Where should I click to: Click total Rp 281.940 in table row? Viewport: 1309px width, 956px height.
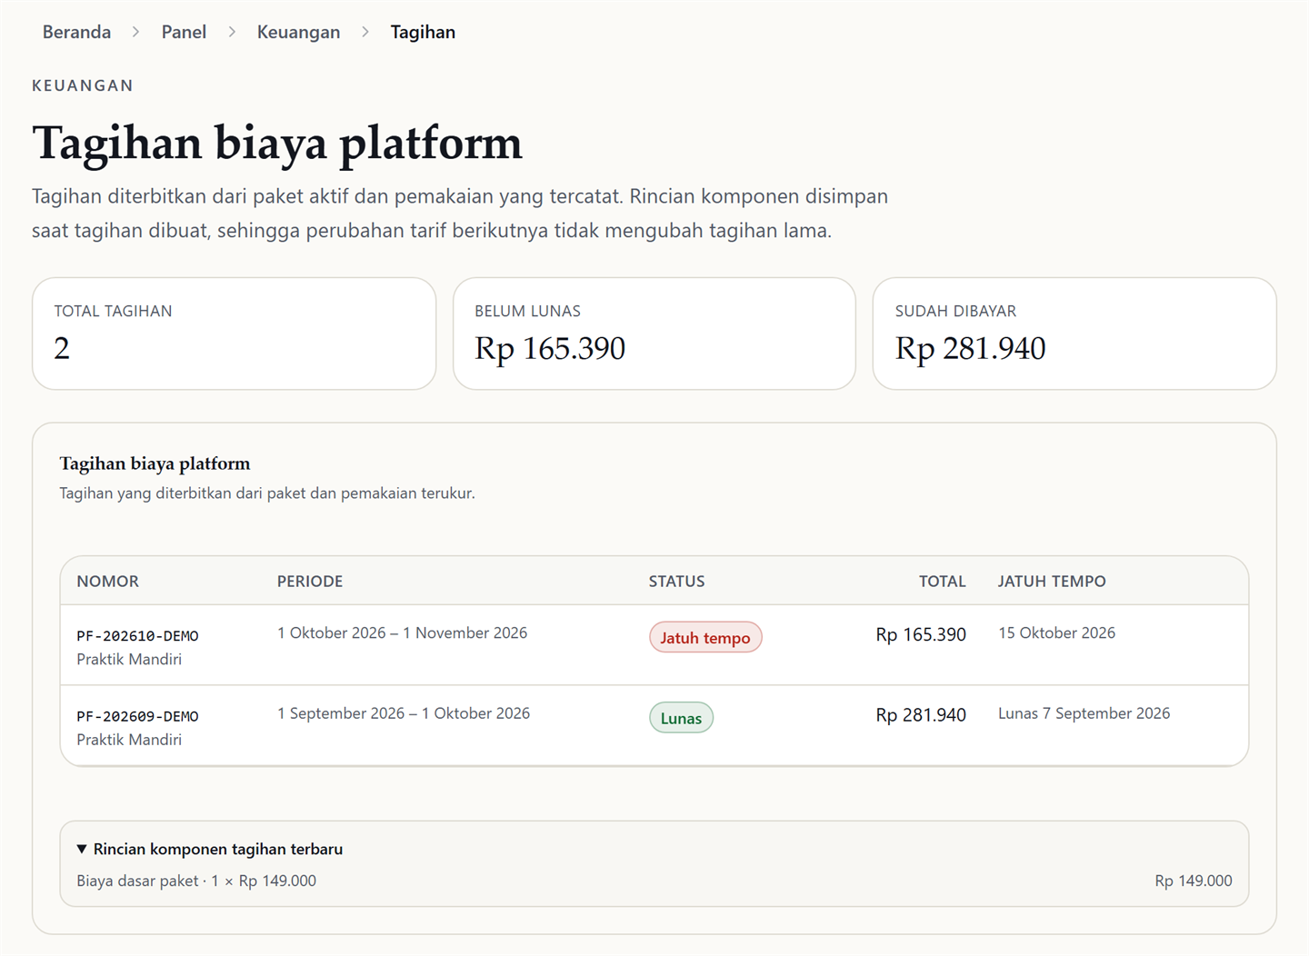pyautogui.click(x=921, y=715)
